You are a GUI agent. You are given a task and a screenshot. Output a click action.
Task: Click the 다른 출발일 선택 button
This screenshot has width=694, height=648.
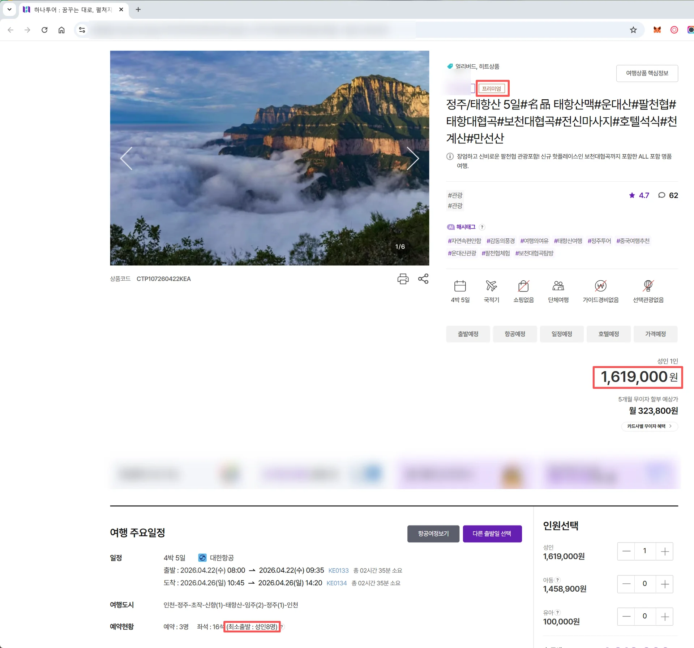pyautogui.click(x=492, y=533)
